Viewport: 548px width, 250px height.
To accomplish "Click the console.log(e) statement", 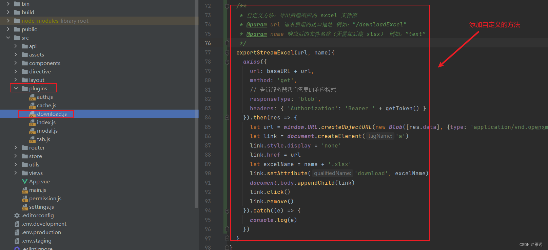I will 273,220.
